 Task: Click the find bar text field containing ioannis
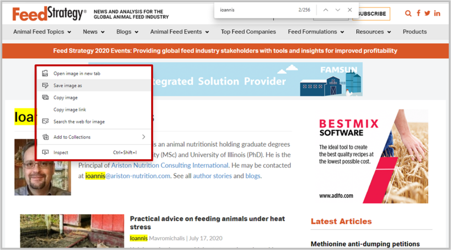click(x=256, y=10)
